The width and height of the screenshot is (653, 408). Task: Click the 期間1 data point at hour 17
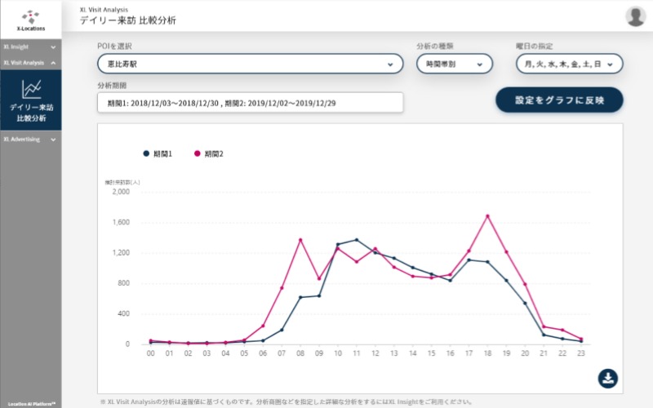(x=469, y=259)
